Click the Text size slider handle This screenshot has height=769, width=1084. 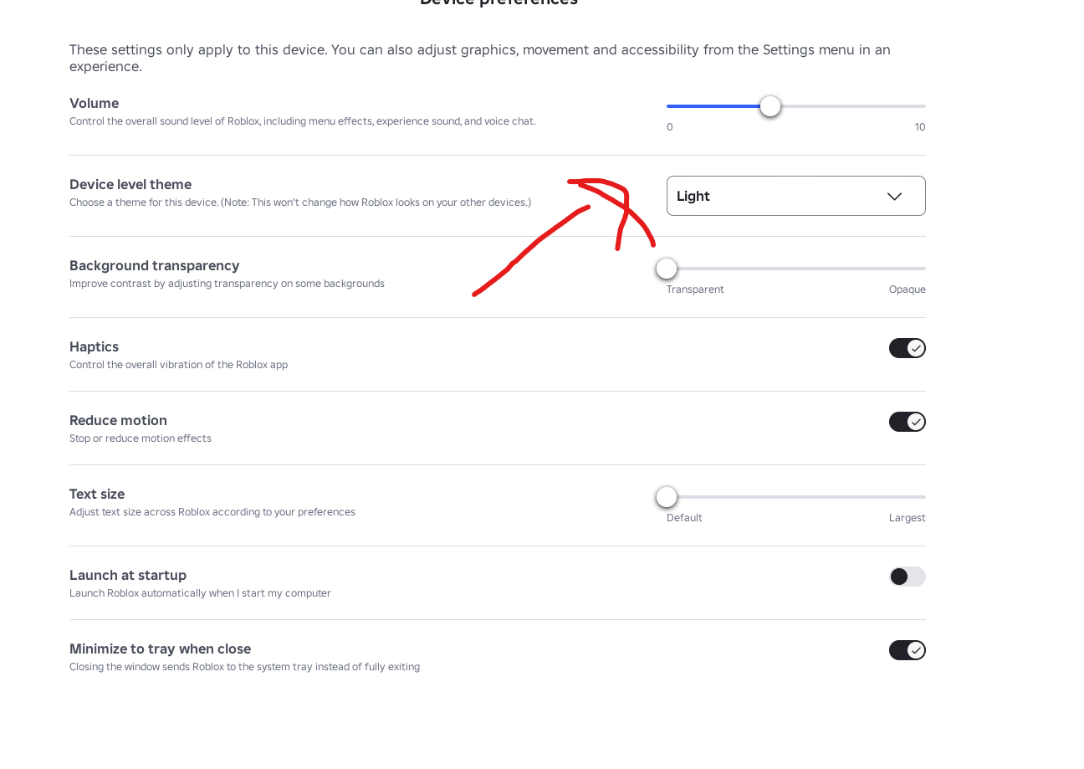[667, 497]
